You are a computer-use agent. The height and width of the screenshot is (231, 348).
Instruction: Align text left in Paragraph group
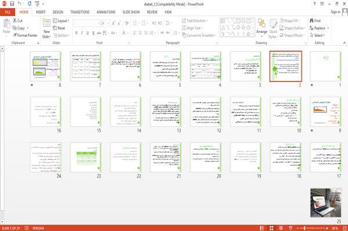[x=135, y=33]
